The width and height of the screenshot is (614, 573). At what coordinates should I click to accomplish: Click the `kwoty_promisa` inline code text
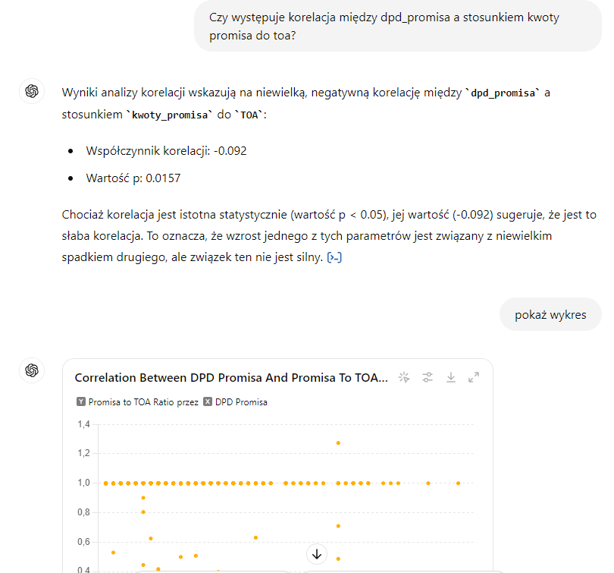pyautogui.click(x=171, y=115)
